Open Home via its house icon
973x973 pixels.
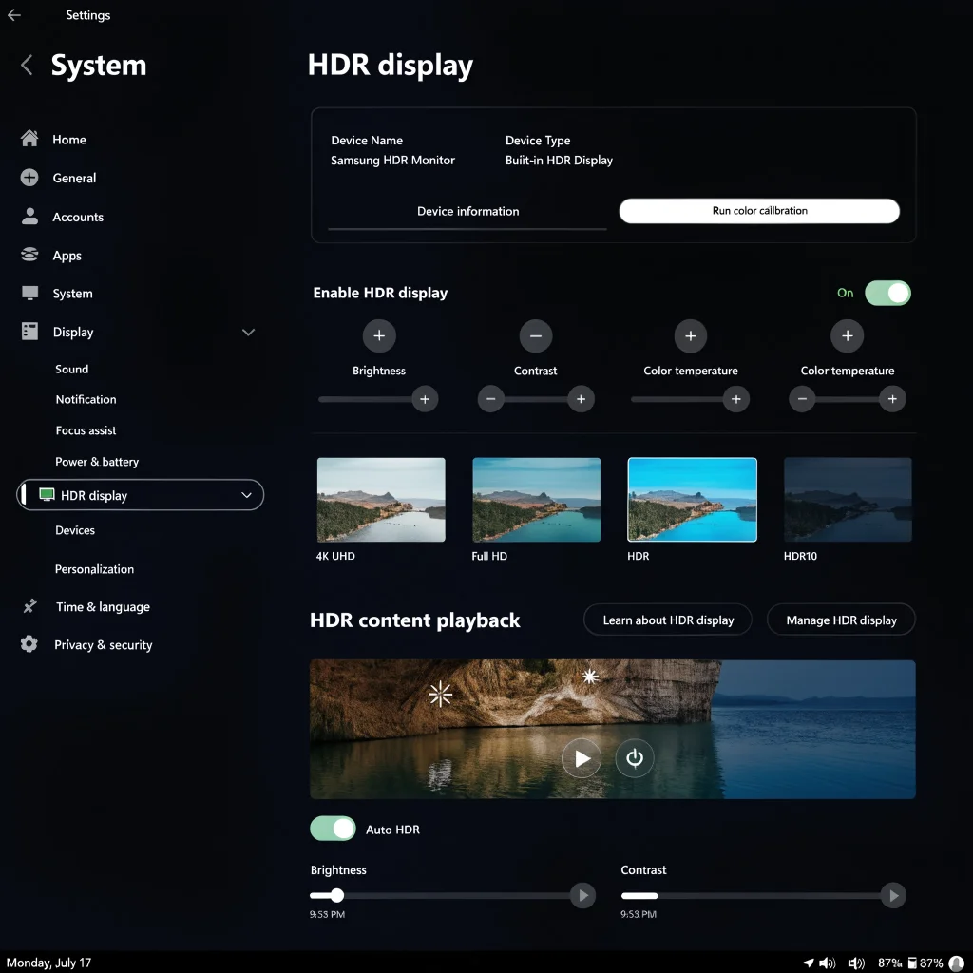coord(29,139)
